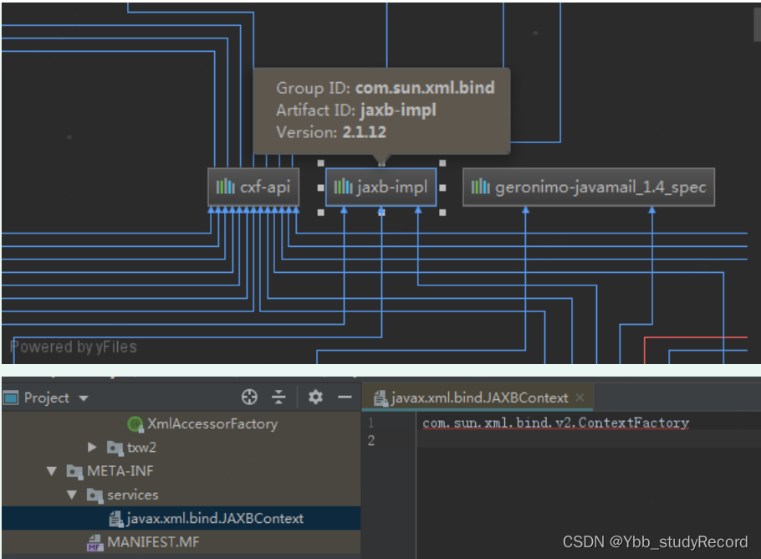Viewport: 761px width, 559px height.
Task: Click the jaxb-impl library bars icon
Action: pyautogui.click(x=343, y=187)
